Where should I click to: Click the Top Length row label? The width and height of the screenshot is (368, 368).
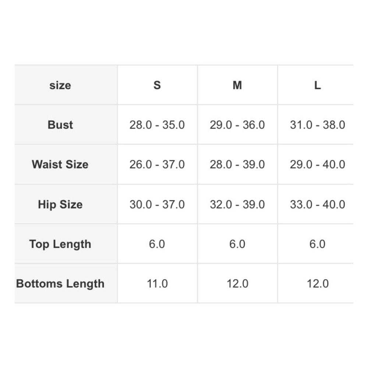(60, 244)
